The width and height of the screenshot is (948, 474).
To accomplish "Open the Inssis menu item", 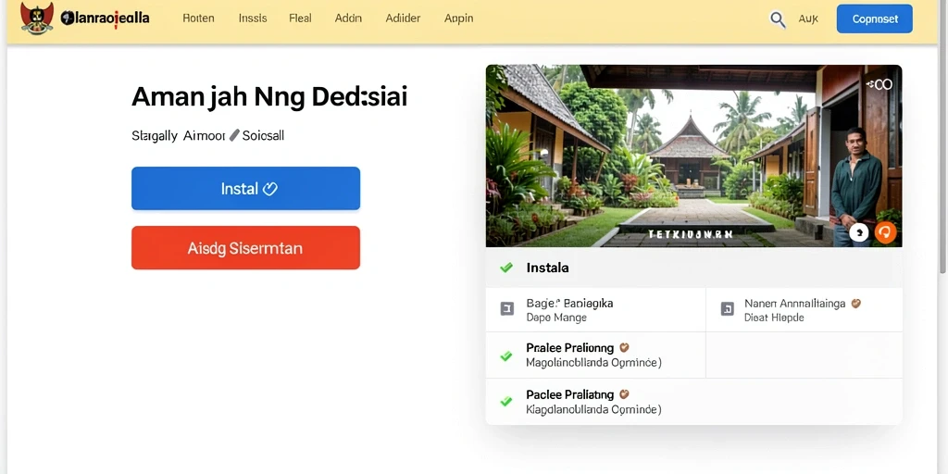I will [253, 19].
